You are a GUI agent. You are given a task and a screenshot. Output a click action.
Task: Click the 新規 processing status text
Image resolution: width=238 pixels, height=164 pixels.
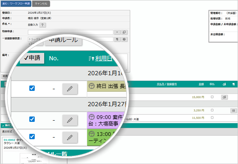(228, 19)
